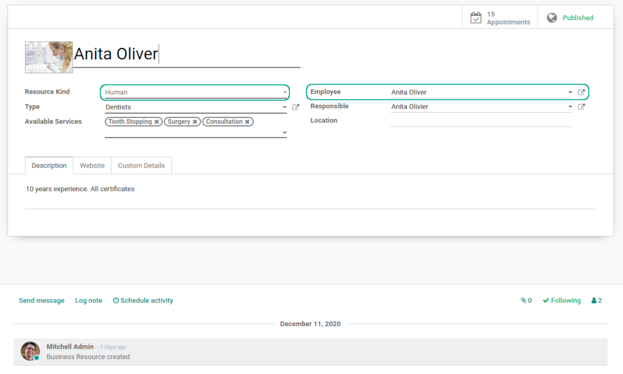Open the Employee dropdown arrow

570,93
